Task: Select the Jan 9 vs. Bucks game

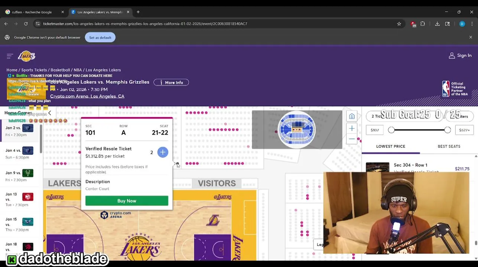Action: pos(19,176)
